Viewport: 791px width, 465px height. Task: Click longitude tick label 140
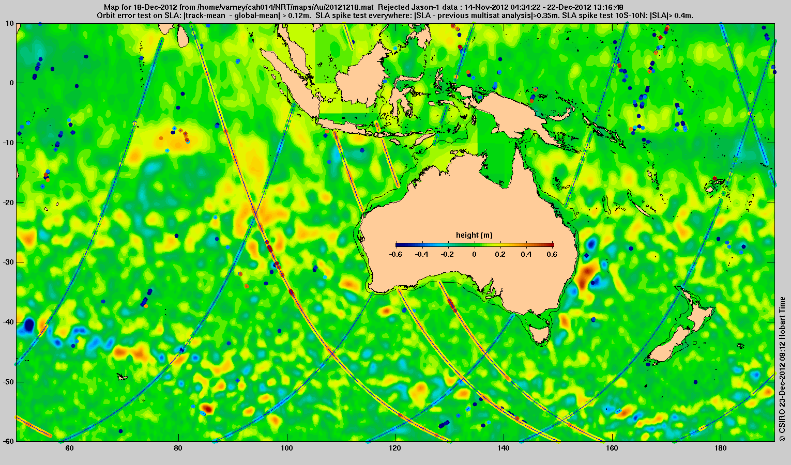point(504,448)
